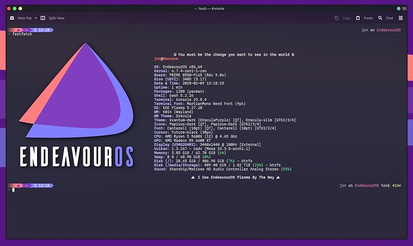The height and width of the screenshot is (246, 413).
Task: Click the 'Cursor: Future-black' line
Action: pos(184,132)
